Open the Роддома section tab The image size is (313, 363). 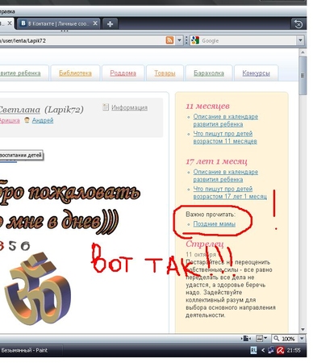(123, 73)
